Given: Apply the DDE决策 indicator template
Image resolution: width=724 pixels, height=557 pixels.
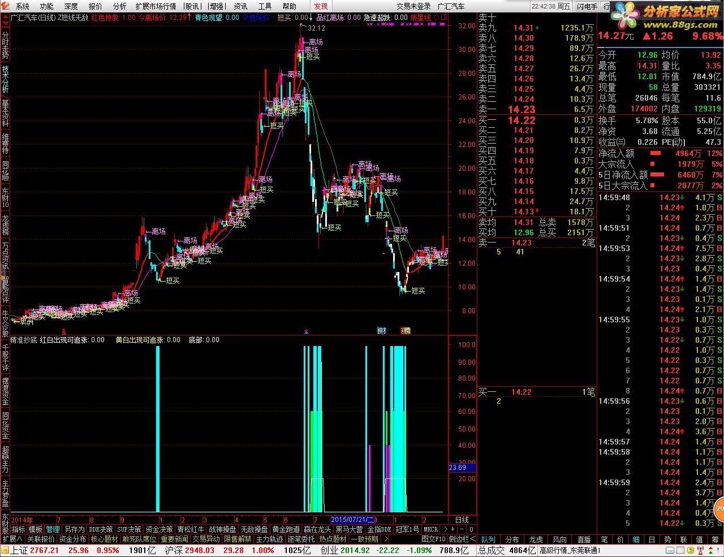Looking at the screenshot, I should pos(101,530).
